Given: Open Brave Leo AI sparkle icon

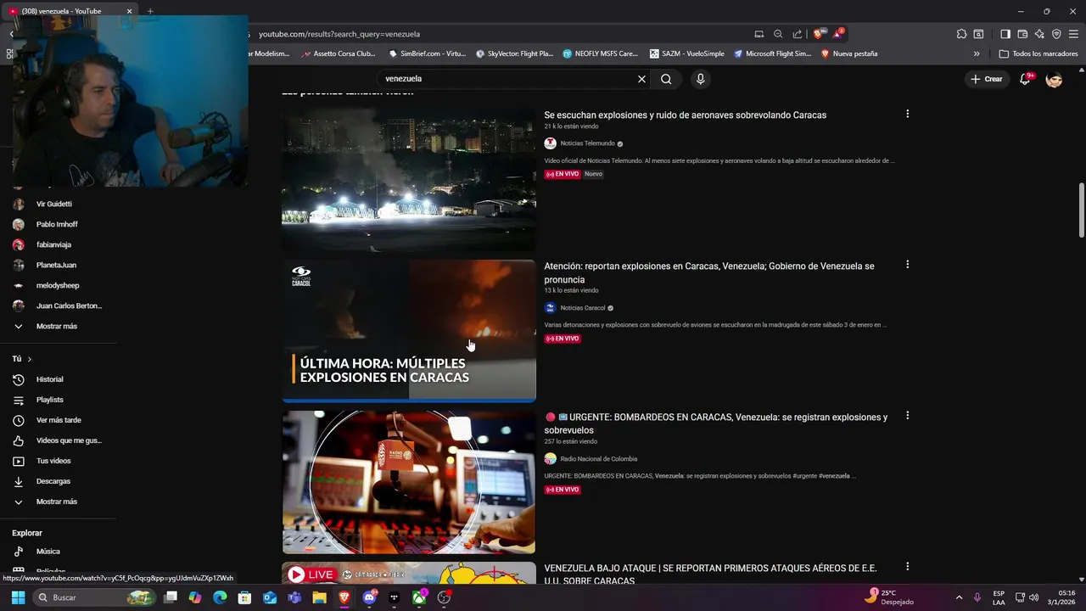Looking at the screenshot, I should [x=1039, y=34].
